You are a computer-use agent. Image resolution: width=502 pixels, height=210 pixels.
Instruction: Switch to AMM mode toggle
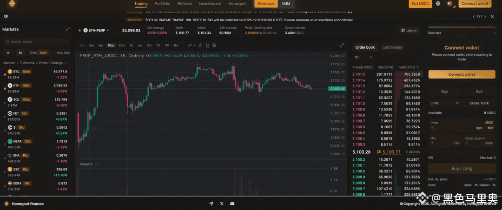[x=286, y=4]
